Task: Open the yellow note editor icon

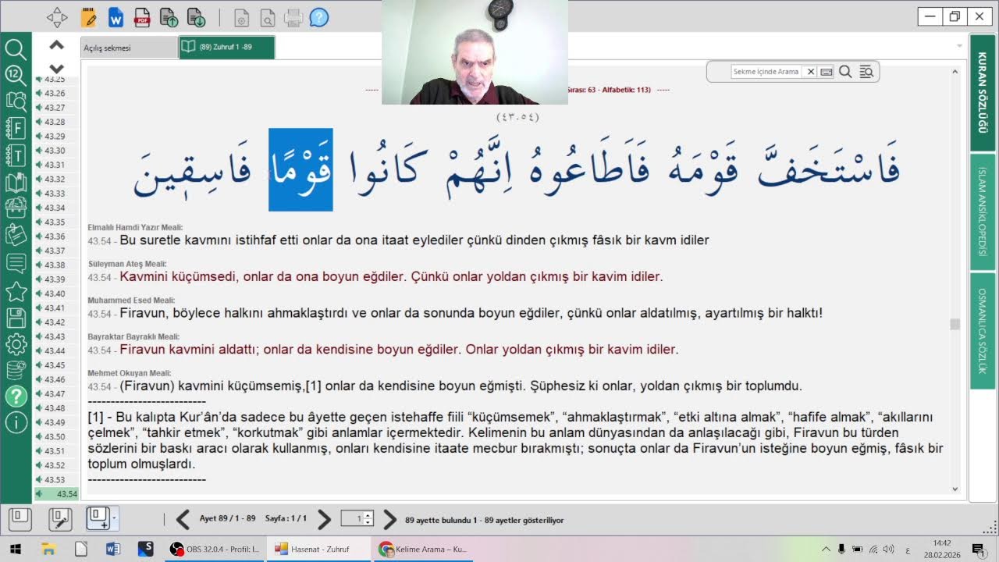Action: pos(89,17)
